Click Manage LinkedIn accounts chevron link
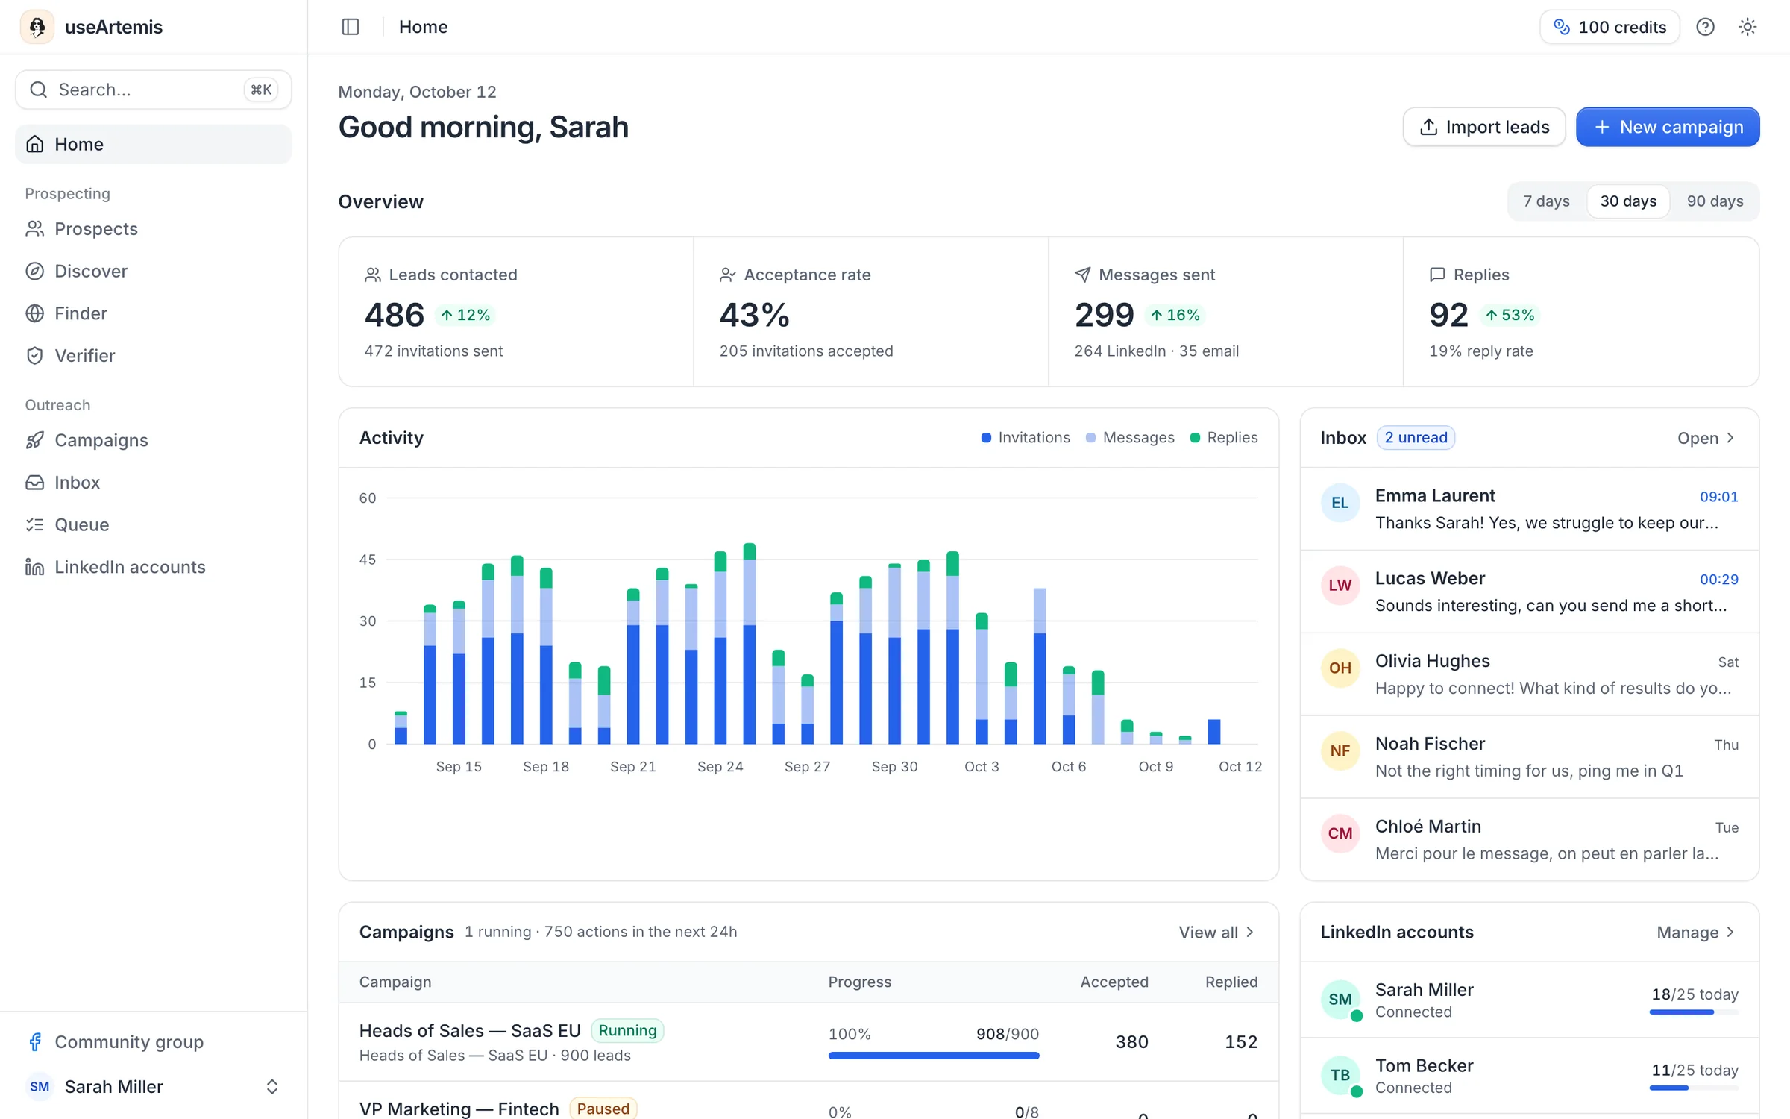The image size is (1790, 1119). pyautogui.click(x=1697, y=932)
